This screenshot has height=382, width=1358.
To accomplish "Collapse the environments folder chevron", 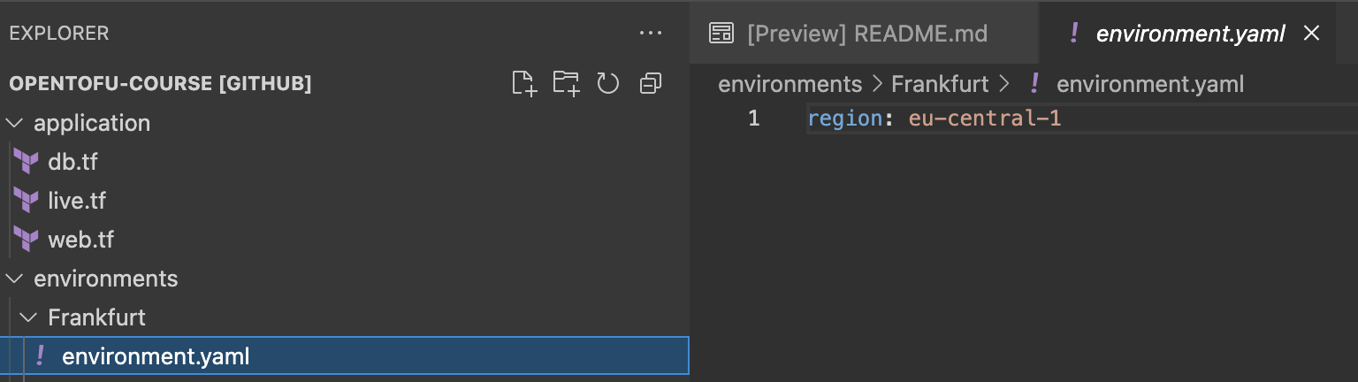I will tap(15, 279).
